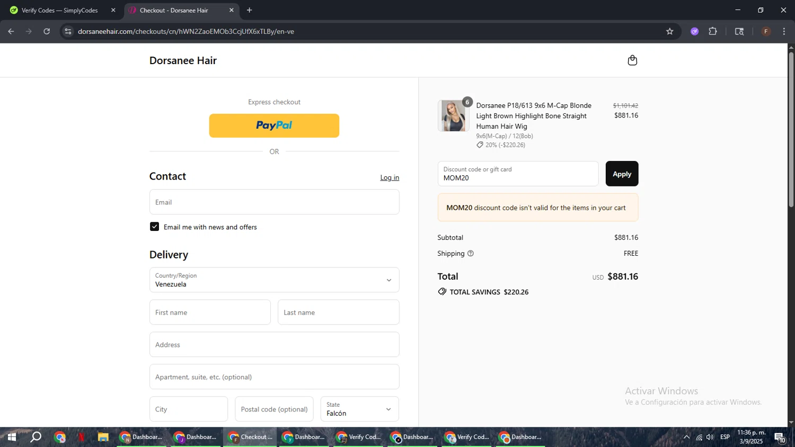
Task: Show hidden system tray icons
Action: (x=686, y=437)
